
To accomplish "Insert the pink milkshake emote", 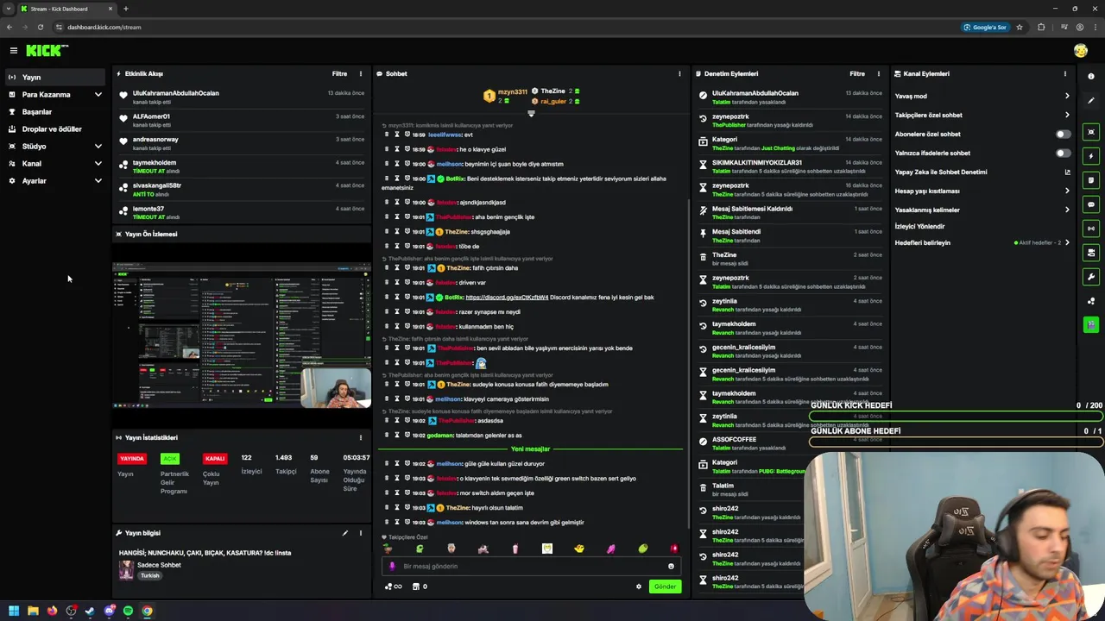I will [515, 549].
